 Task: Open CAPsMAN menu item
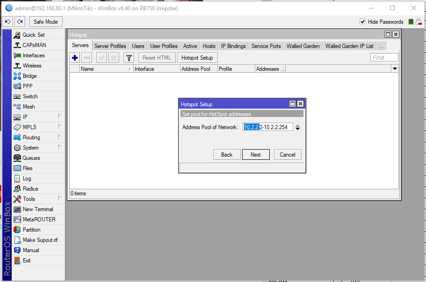pyautogui.click(x=38, y=45)
